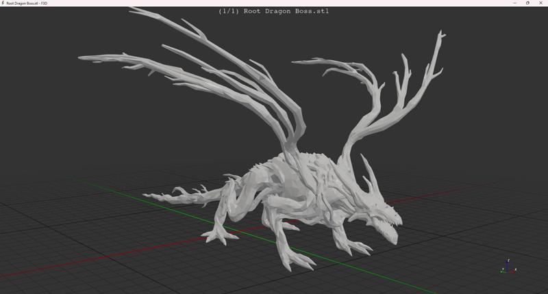Click the window title 'Root Dragon Boss.stl - F3D'
The width and height of the screenshot is (548, 294).
tap(27, 3)
